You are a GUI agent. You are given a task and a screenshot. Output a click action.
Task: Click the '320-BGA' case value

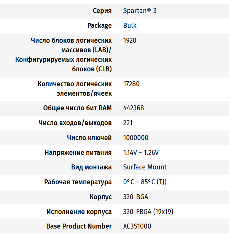135,197
